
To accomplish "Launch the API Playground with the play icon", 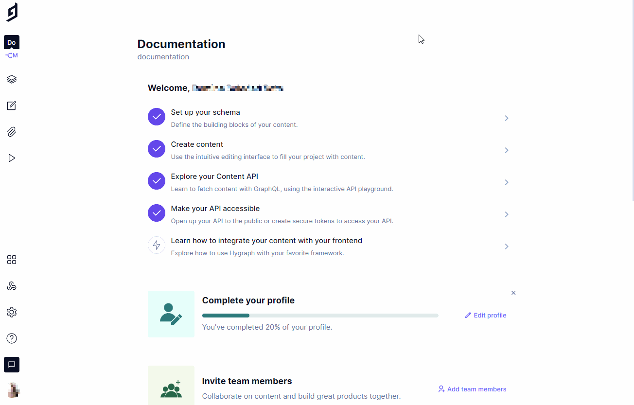I will coord(12,158).
